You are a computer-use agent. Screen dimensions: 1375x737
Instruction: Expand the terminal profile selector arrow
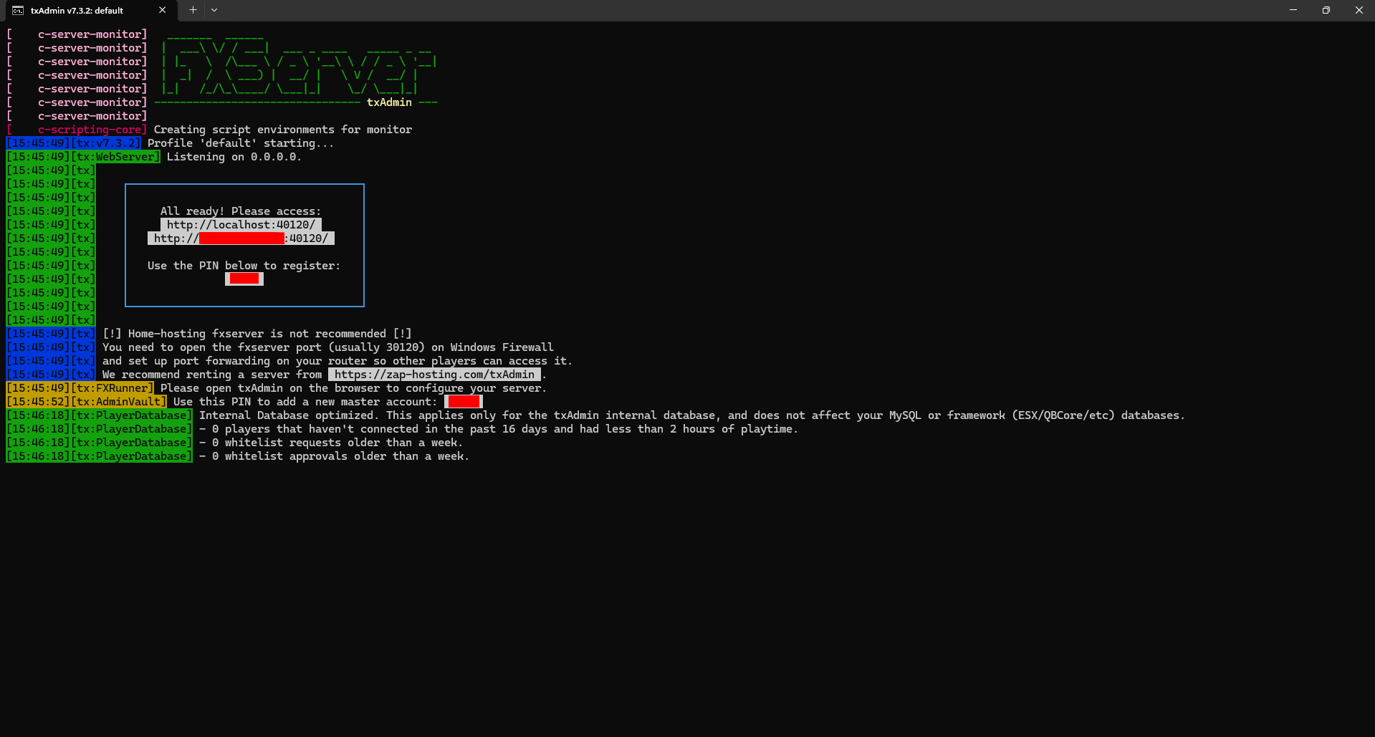coord(214,10)
